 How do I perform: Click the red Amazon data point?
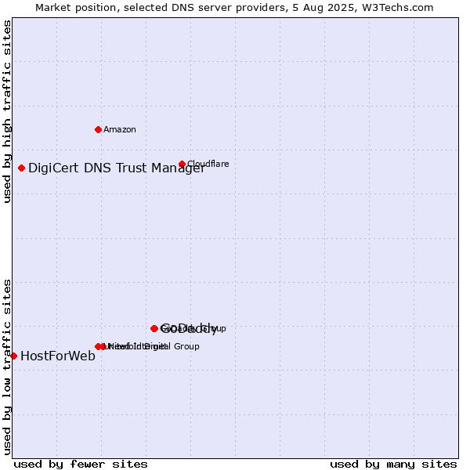tap(98, 129)
